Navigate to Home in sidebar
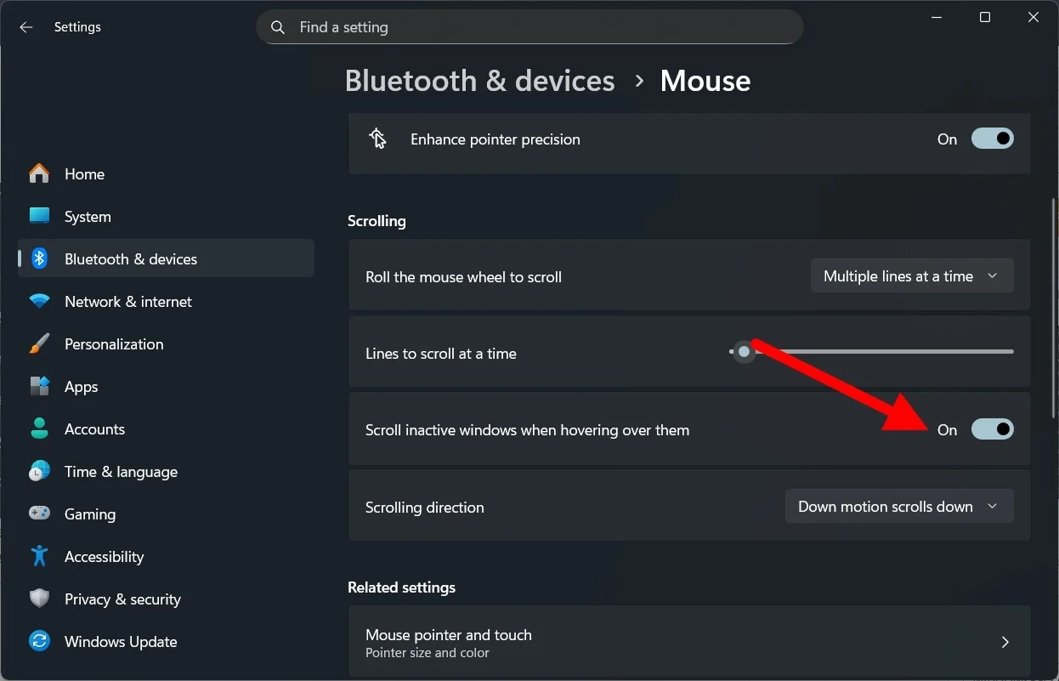Viewport: 1059px width, 681px height. (x=84, y=173)
